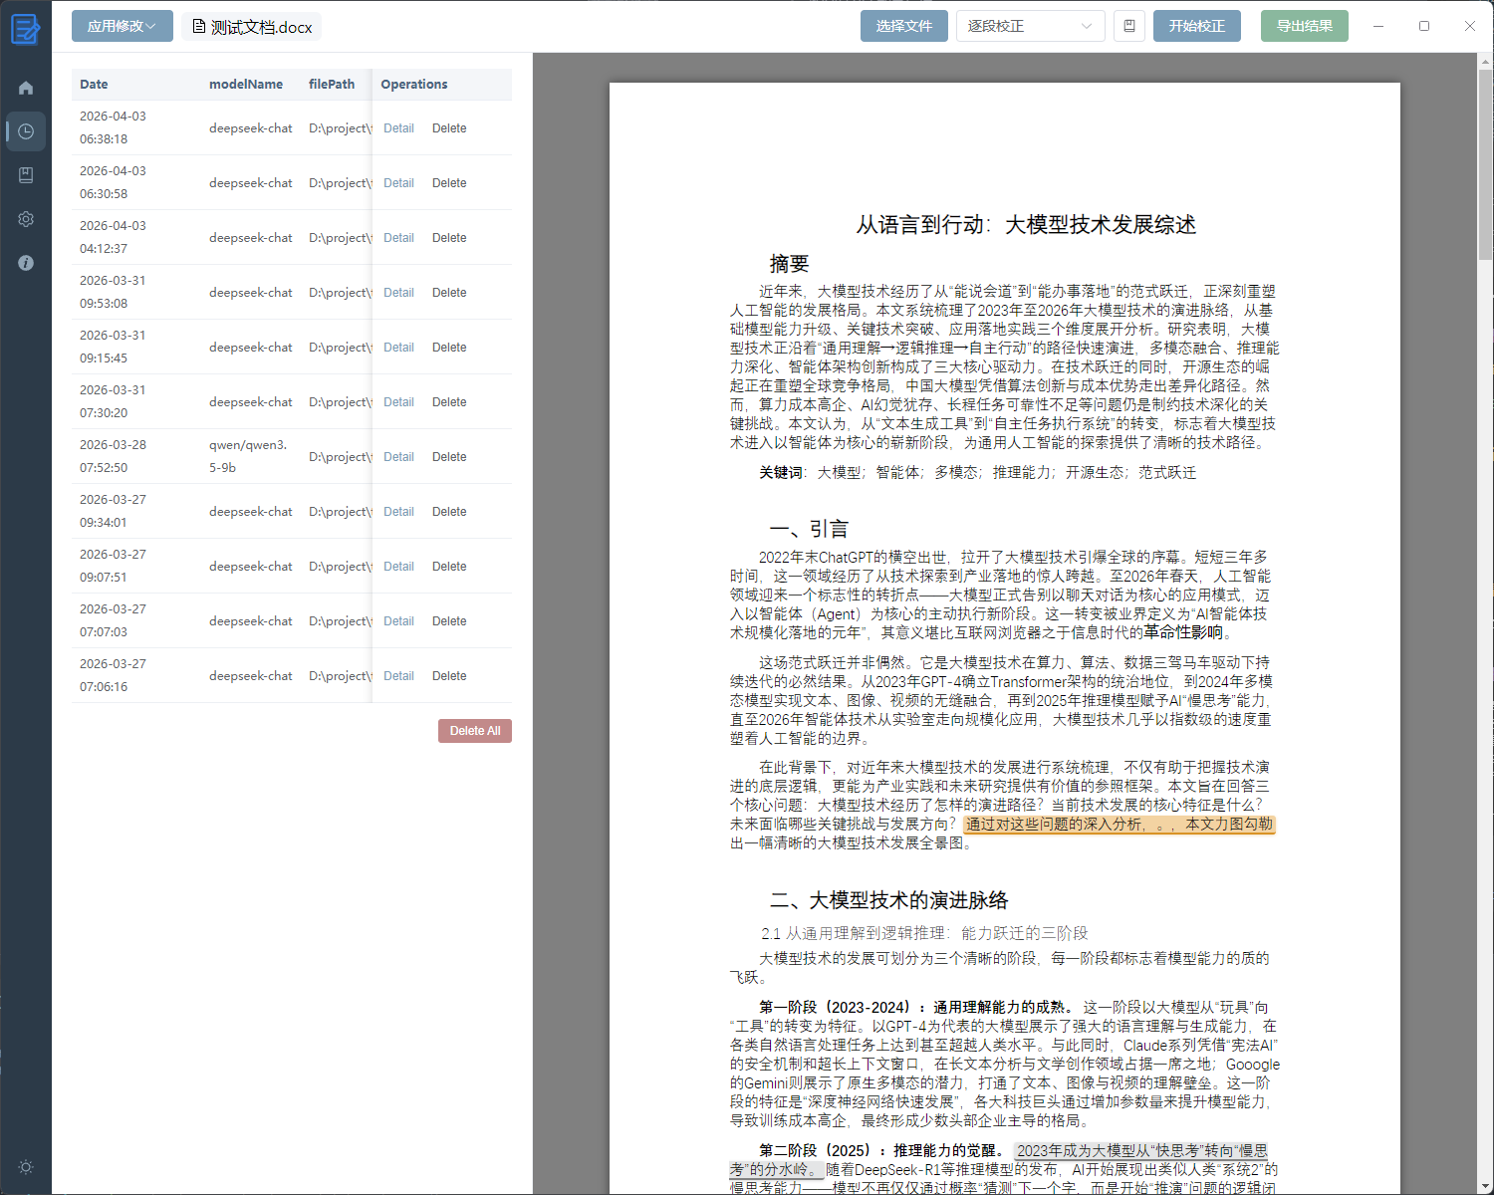Open Detail for the 2026-04-03 04:12:37 record
The height and width of the screenshot is (1195, 1494).
(398, 238)
